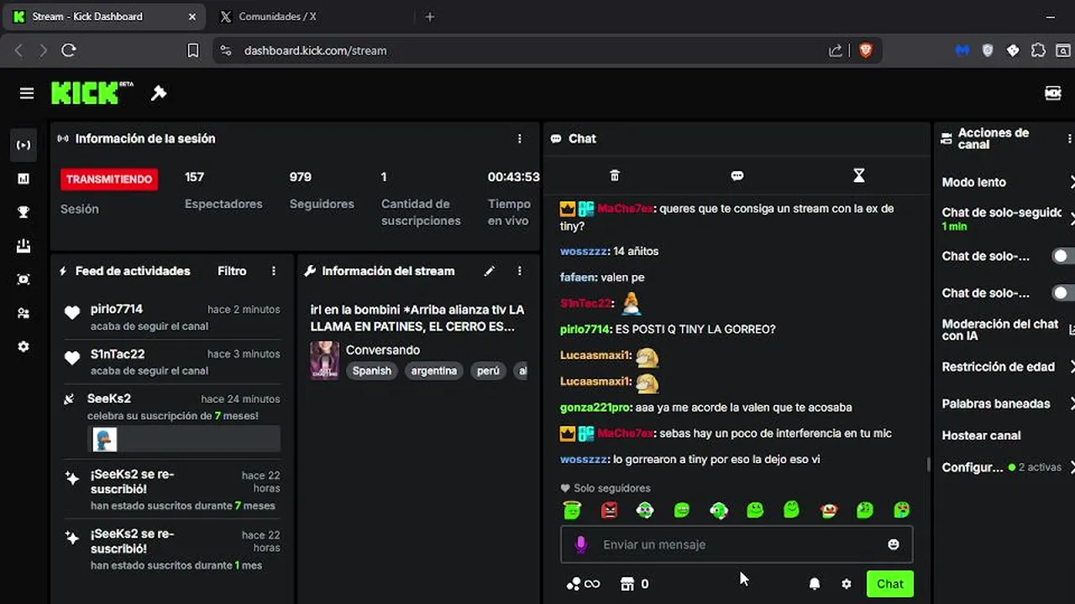Open the browser extensions puzzle icon
The image size is (1075, 604).
[x=1038, y=50]
